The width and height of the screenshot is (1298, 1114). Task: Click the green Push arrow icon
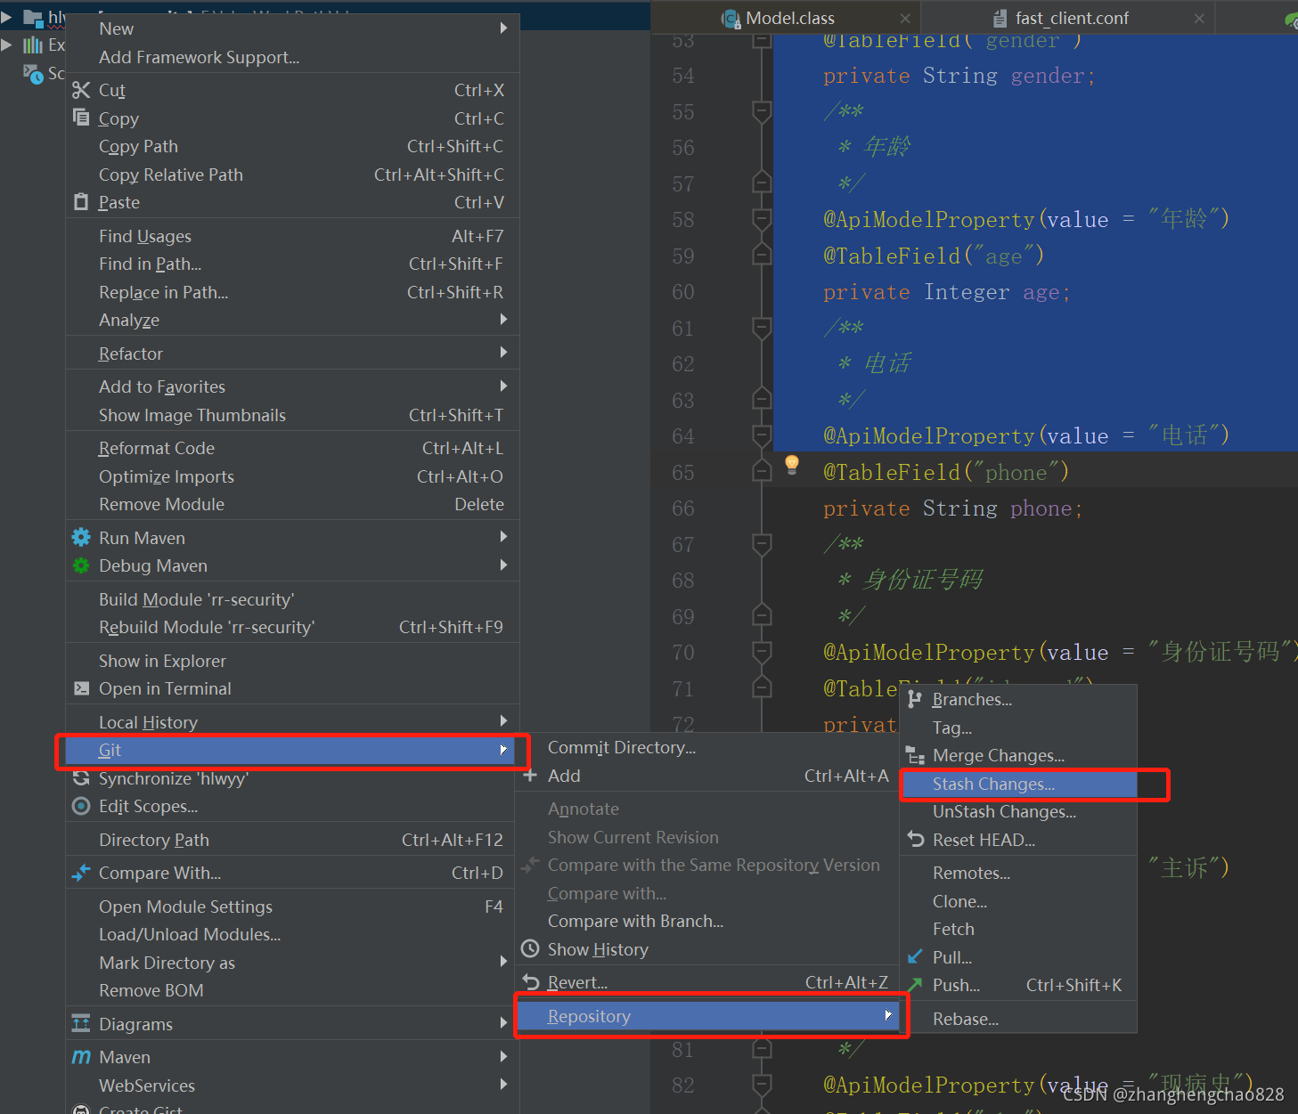coord(915,984)
